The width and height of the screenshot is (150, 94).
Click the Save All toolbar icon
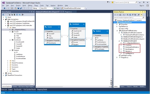pyautogui.click(x=21, y=8)
